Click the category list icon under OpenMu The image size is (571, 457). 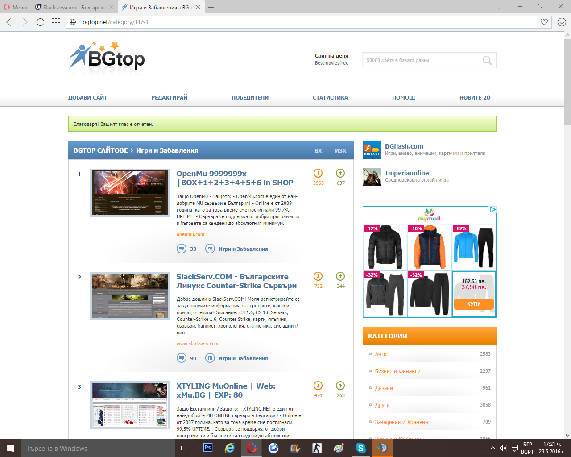pyautogui.click(x=210, y=249)
